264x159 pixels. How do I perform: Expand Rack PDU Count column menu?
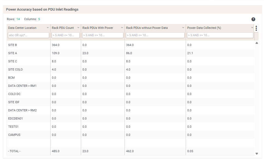(78, 28)
